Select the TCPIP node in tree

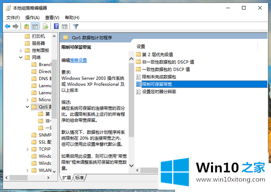[45, 149]
